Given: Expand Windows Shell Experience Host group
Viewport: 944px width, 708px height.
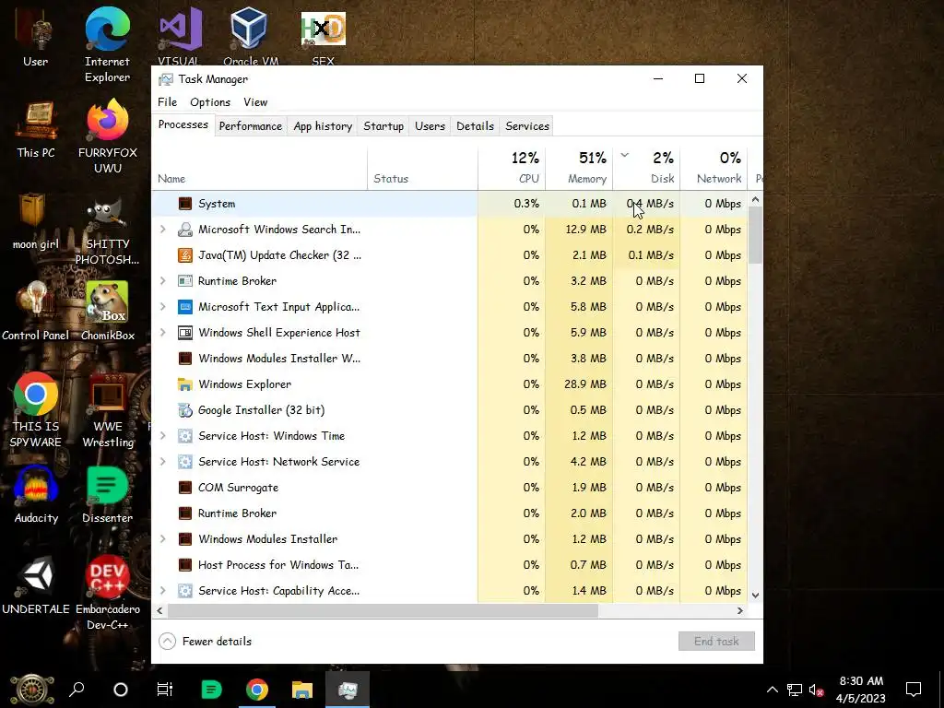Looking at the screenshot, I should pyautogui.click(x=162, y=333).
